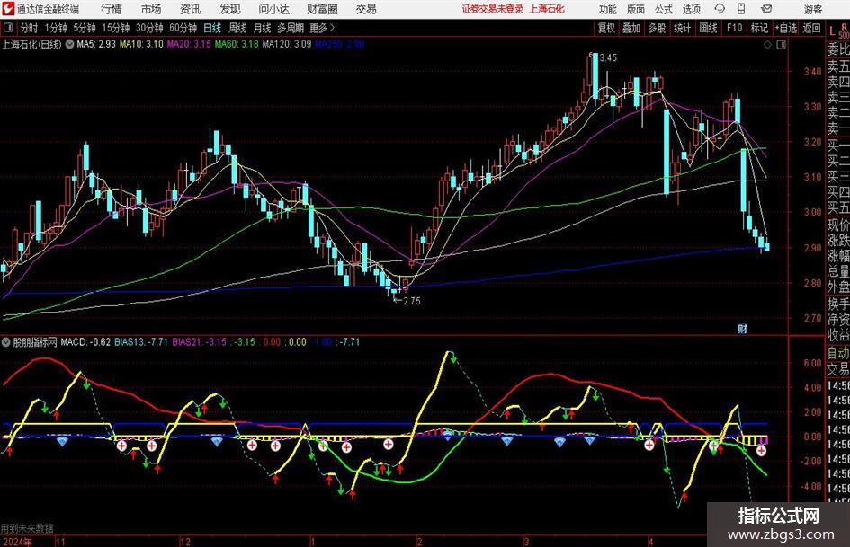850x547 pixels.
Task: Expand the 股朋指标网 indicator dropdown arrow
Action: coord(6,342)
